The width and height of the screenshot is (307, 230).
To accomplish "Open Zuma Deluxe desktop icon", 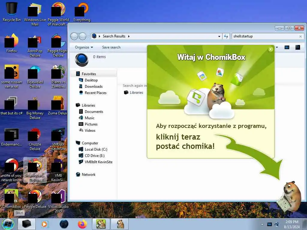I will point(57,106).
